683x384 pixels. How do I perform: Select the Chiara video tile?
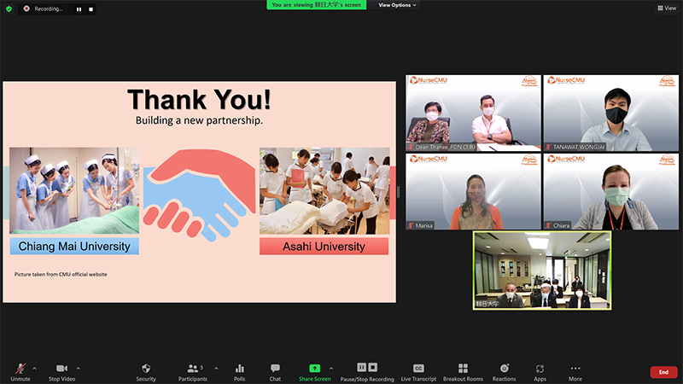610,191
